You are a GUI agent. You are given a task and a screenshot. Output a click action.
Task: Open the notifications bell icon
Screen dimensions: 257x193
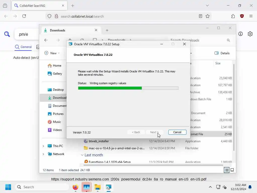point(250,187)
